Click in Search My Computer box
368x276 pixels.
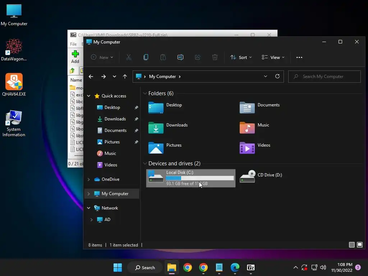point(325,77)
